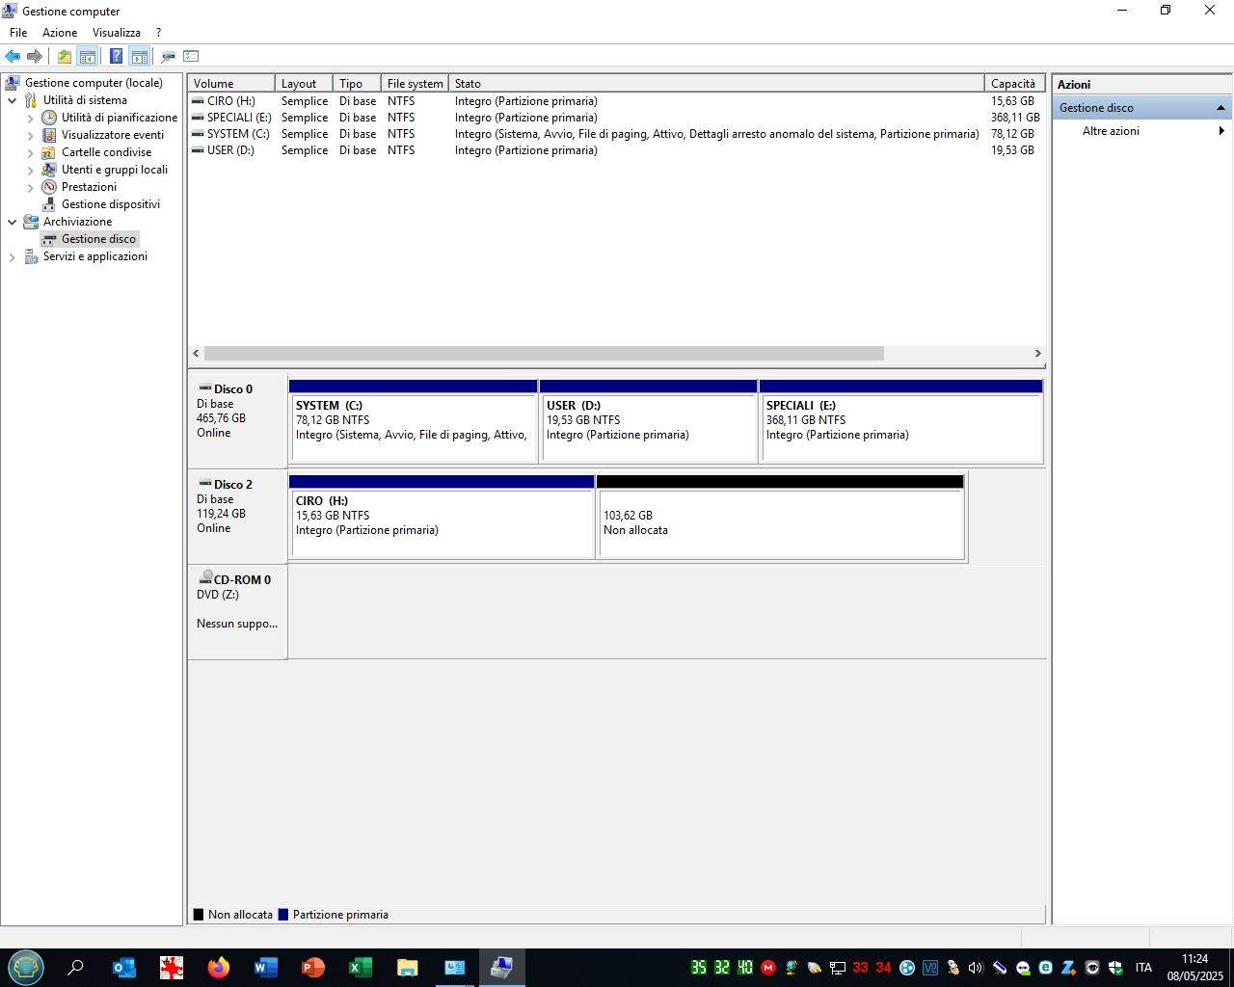The width and height of the screenshot is (1234, 987).
Task: Select the 103,62 GB Non allocata space
Action: tap(780, 517)
